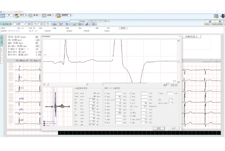225x151 pixels.
Task: Click the blue swap-arrows icon in the analysis toolbar
Action: (67, 24)
